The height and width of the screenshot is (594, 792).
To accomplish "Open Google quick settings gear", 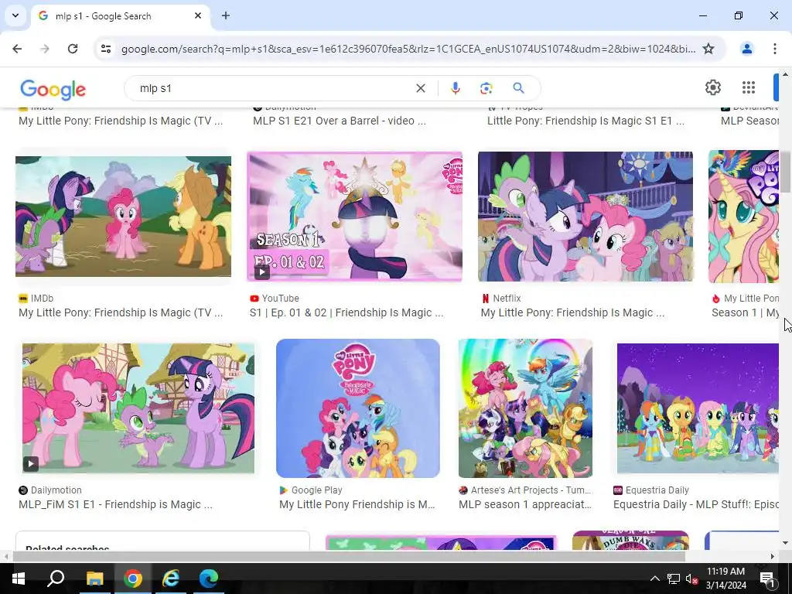I will coord(712,88).
